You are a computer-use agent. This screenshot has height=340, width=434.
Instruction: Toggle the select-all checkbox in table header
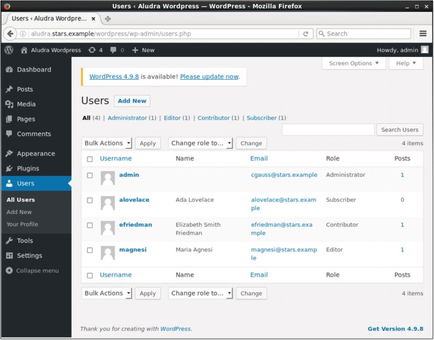tap(90, 159)
